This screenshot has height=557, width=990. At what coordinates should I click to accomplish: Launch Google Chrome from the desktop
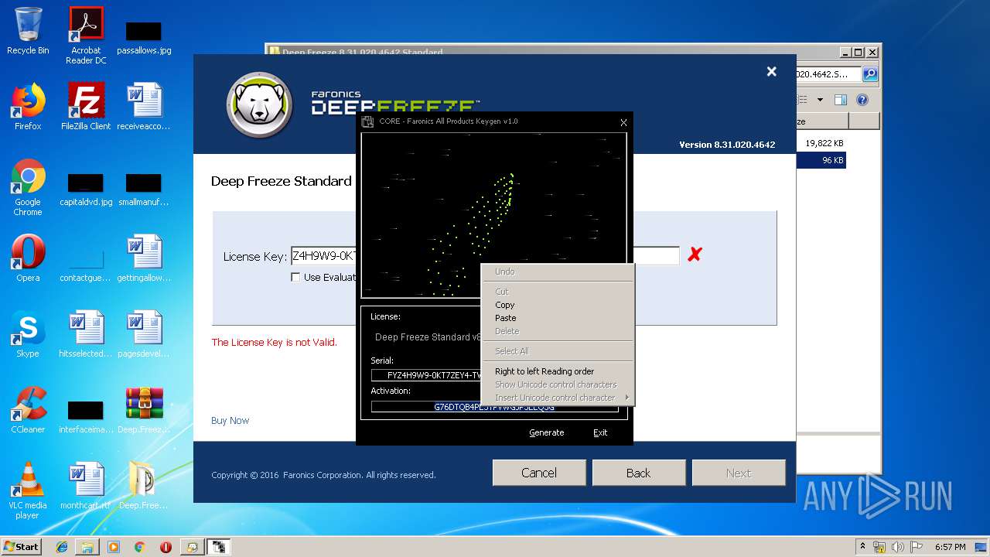28,188
